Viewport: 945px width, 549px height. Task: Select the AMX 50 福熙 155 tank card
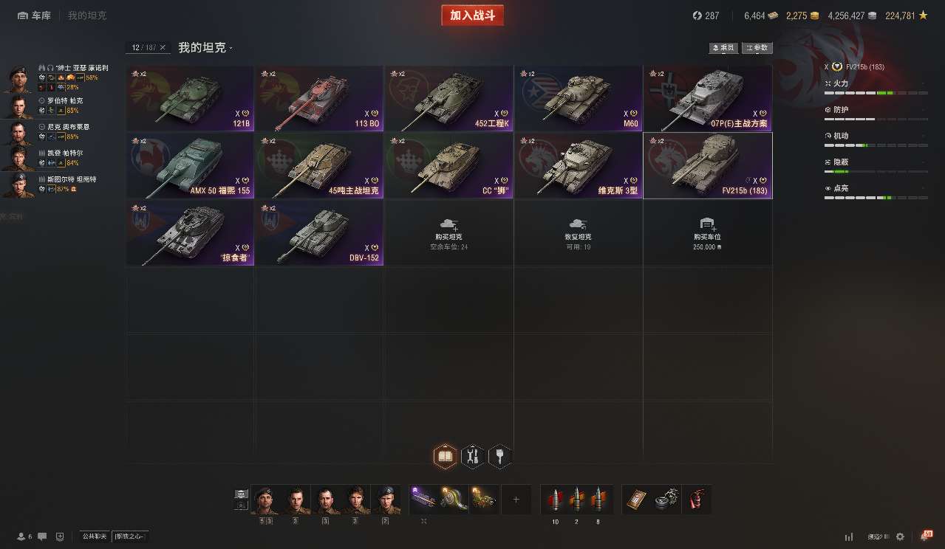(x=191, y=166)
